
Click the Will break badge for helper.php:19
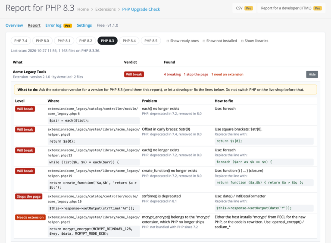point(25,171)
